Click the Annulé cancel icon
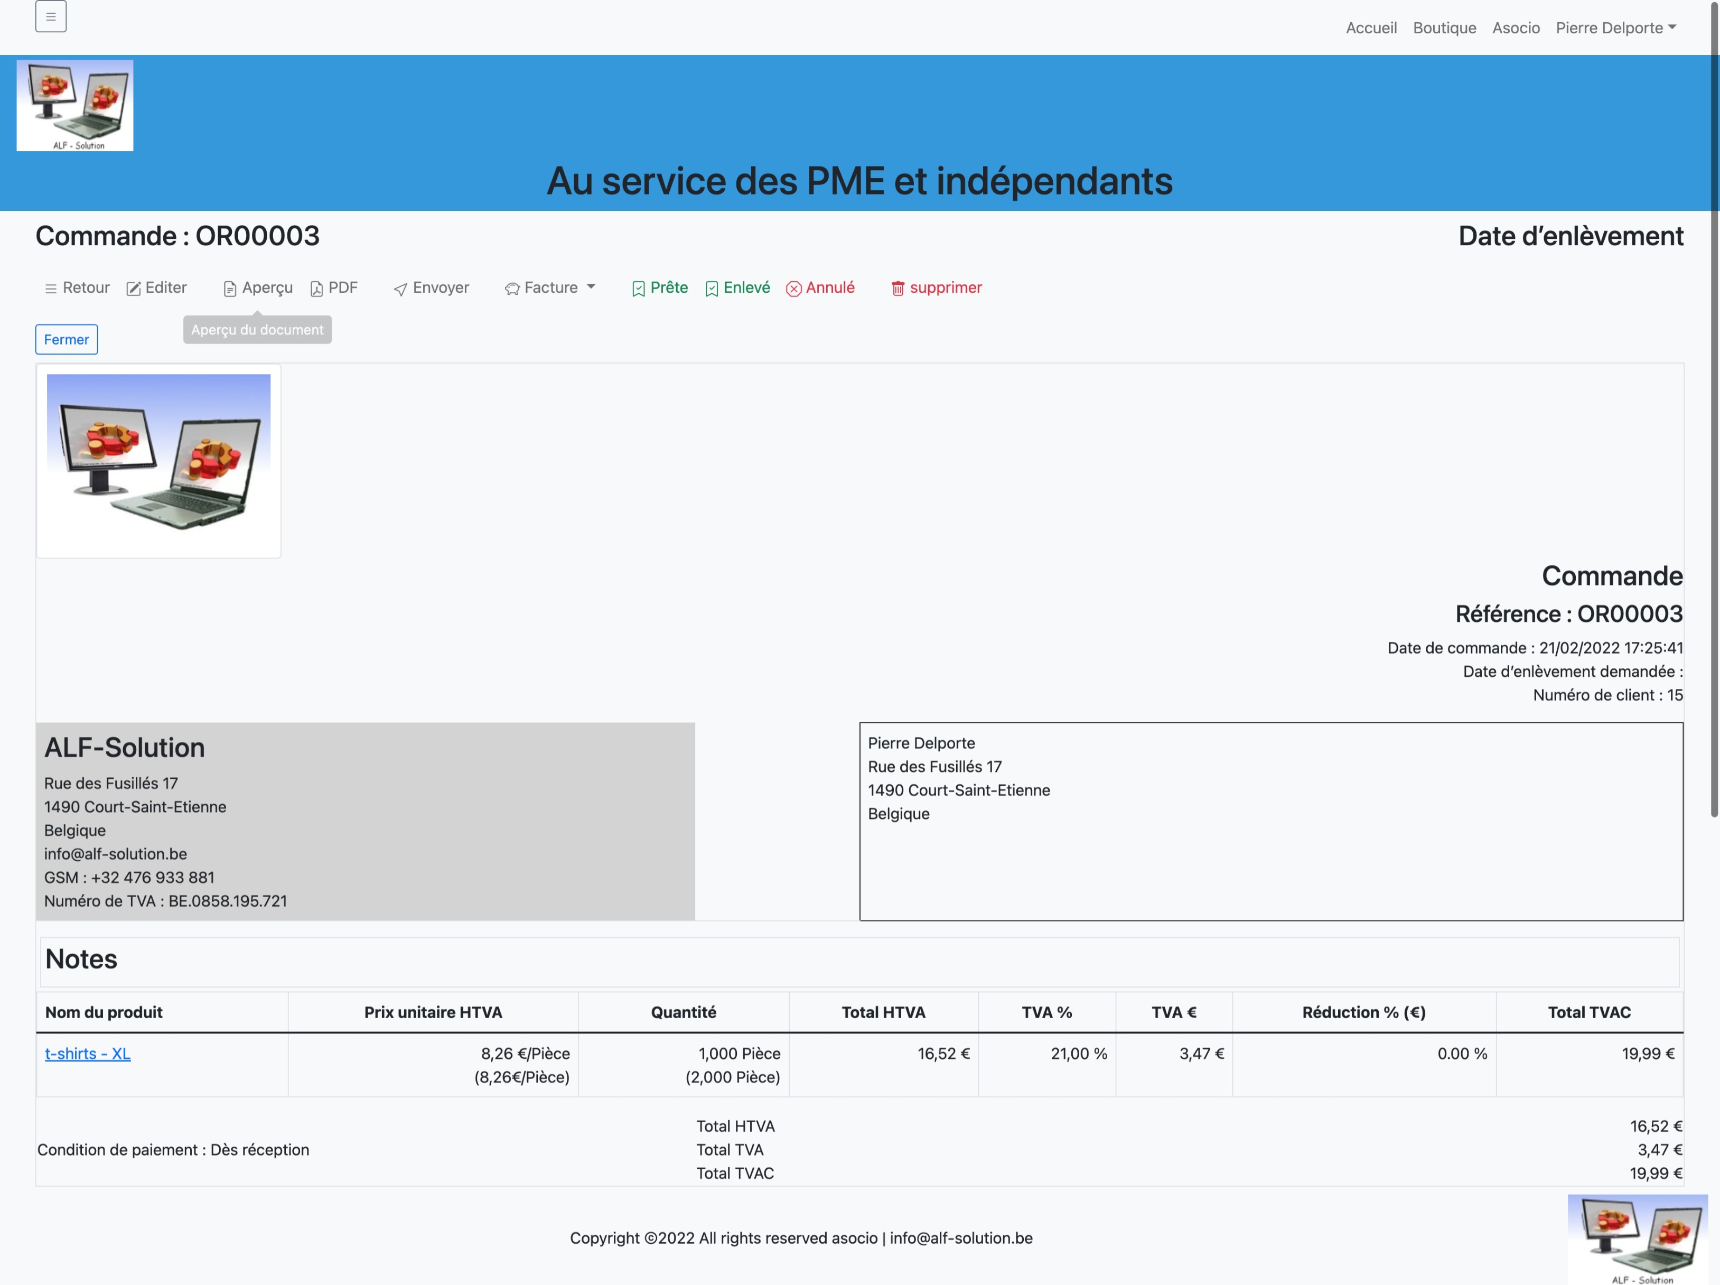This screenshot has width=1720, height=1285. [x=793, y=288]
